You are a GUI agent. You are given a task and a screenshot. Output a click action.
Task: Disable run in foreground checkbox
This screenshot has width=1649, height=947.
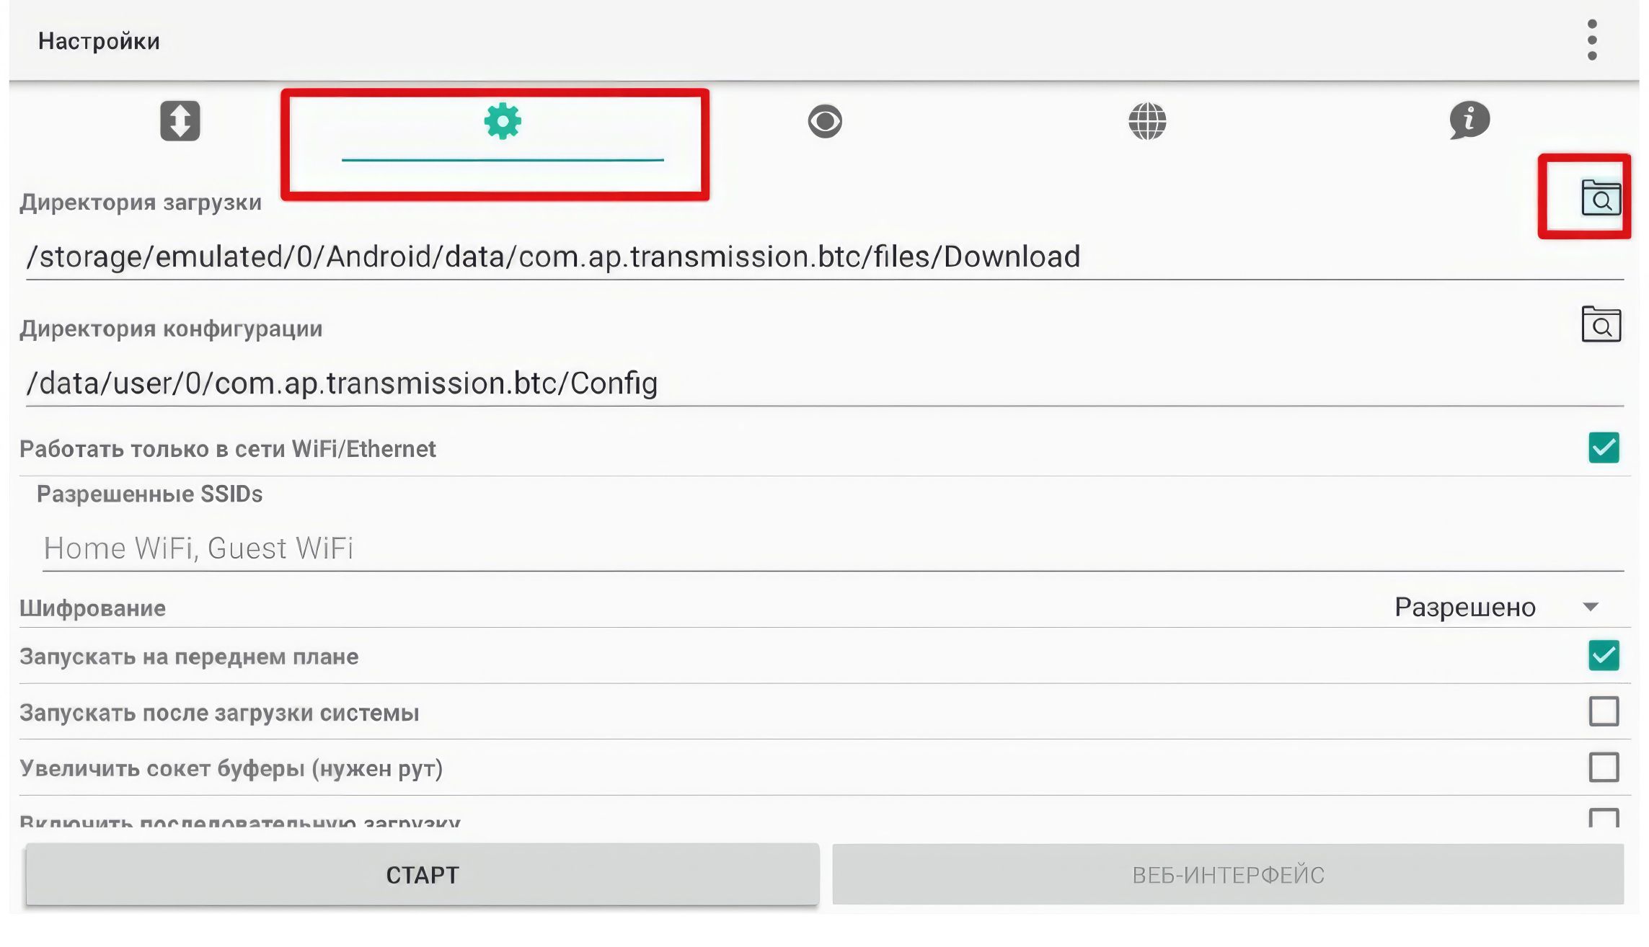click(1603, 655)
